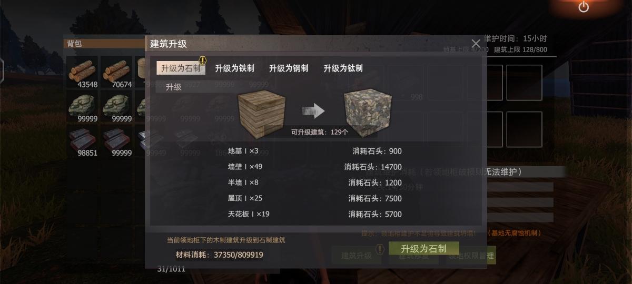632x284 pixels.
Task: Select the metal ingot stack showing 99999
Action: click(117, 142)
